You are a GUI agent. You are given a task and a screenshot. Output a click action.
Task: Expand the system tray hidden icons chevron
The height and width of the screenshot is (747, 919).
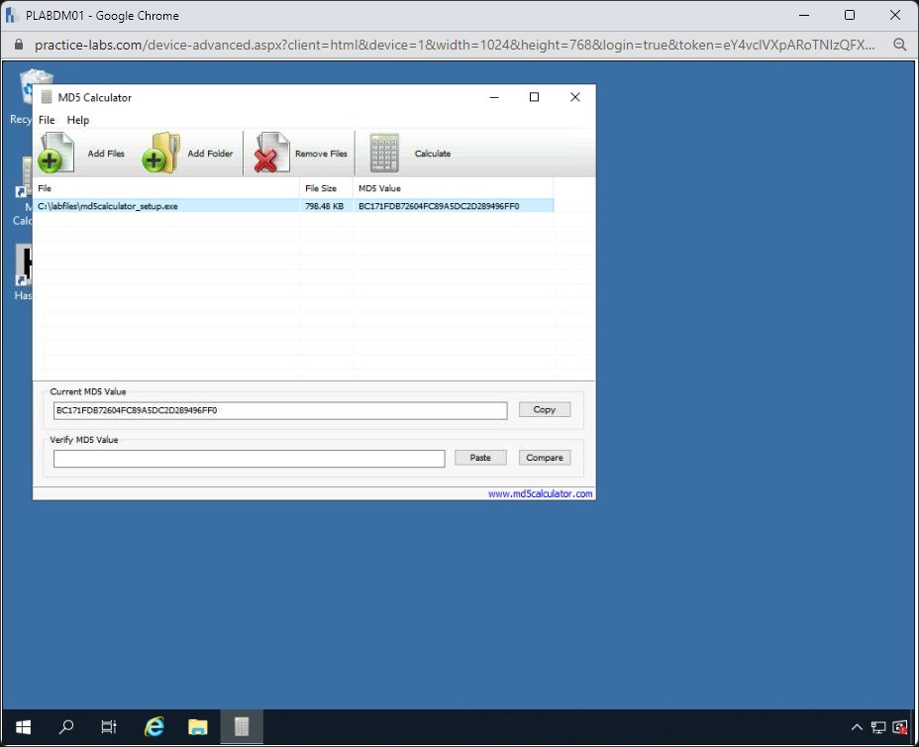[x=857, y=727]
